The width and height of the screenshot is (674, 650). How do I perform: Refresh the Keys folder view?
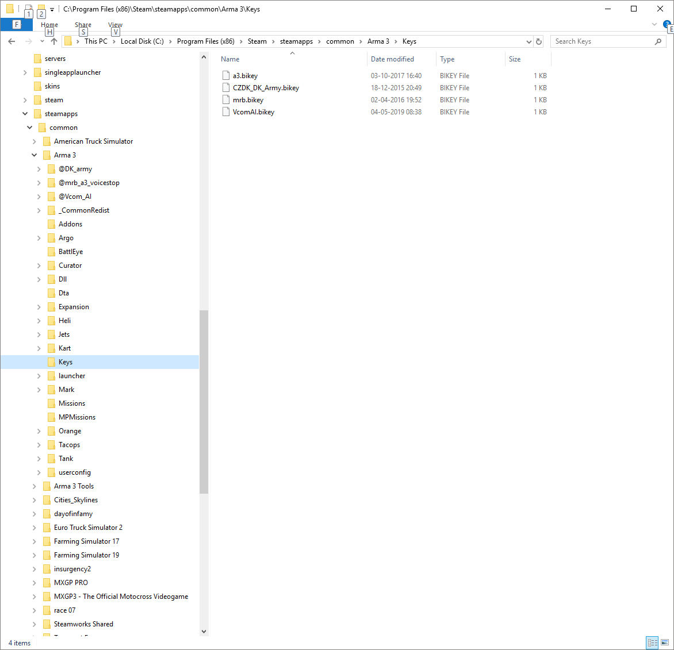(x=539, y=42)
